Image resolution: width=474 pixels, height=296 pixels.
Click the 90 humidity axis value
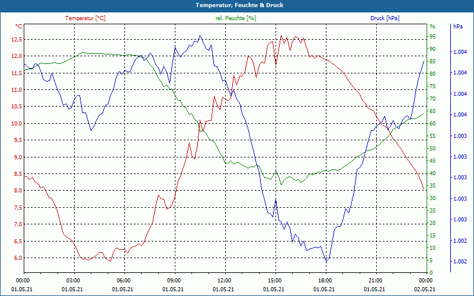pyautogui.click(x=433, y=49)
